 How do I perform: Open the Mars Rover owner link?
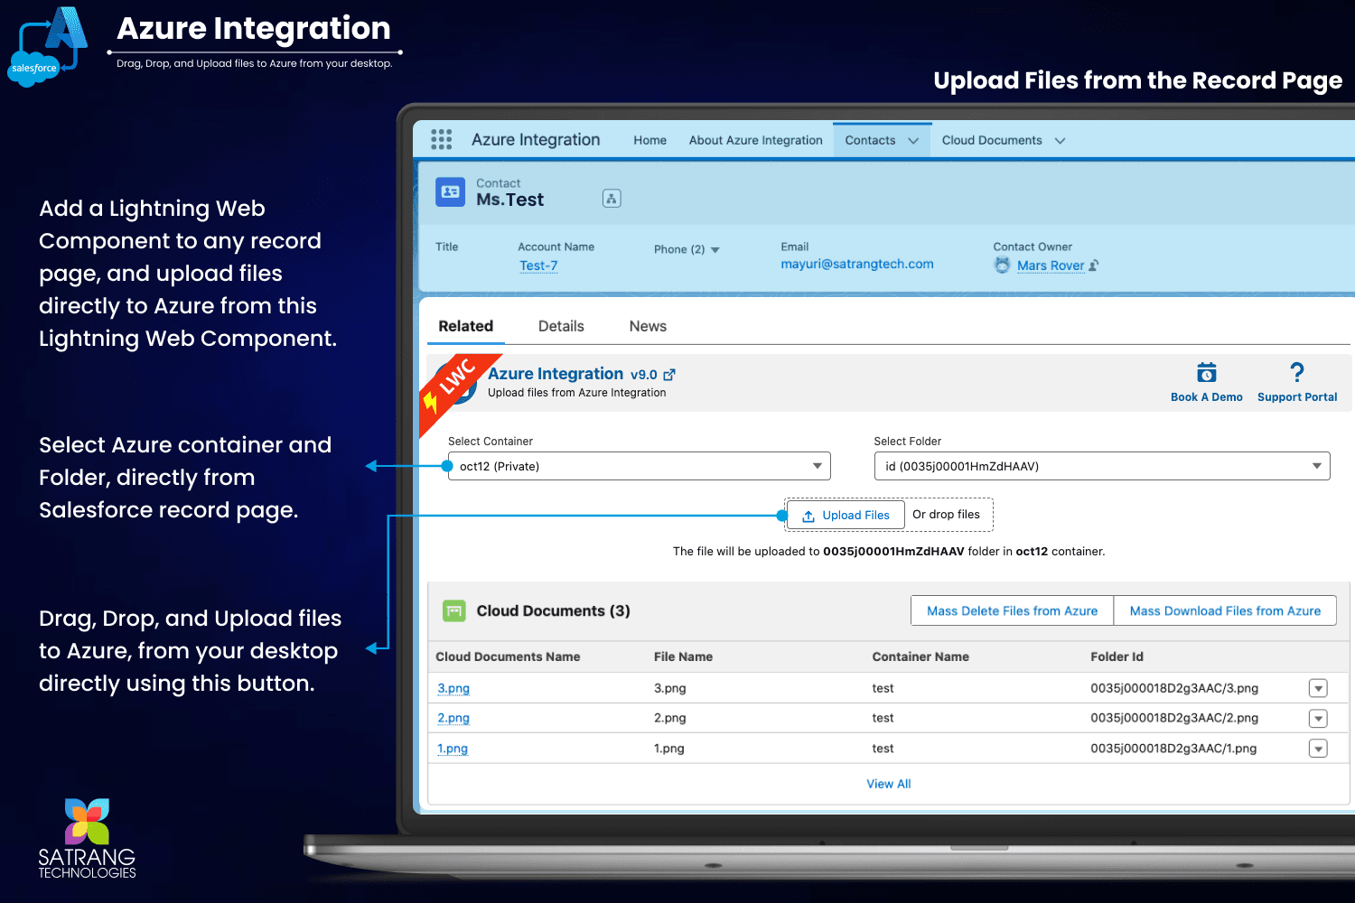coord(1051,265)
